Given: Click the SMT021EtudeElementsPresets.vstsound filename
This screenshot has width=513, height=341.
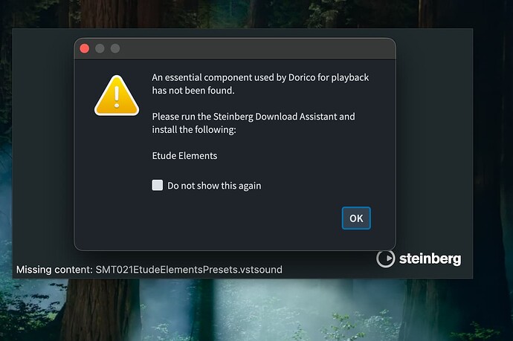Looking at the screenshot, I should click(x=189, y=269).
